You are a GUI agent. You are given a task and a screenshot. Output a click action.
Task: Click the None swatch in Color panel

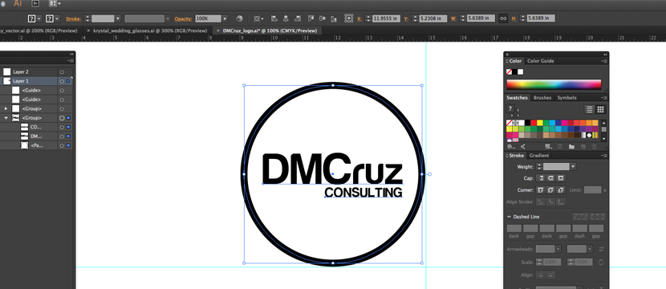point(509,71)
